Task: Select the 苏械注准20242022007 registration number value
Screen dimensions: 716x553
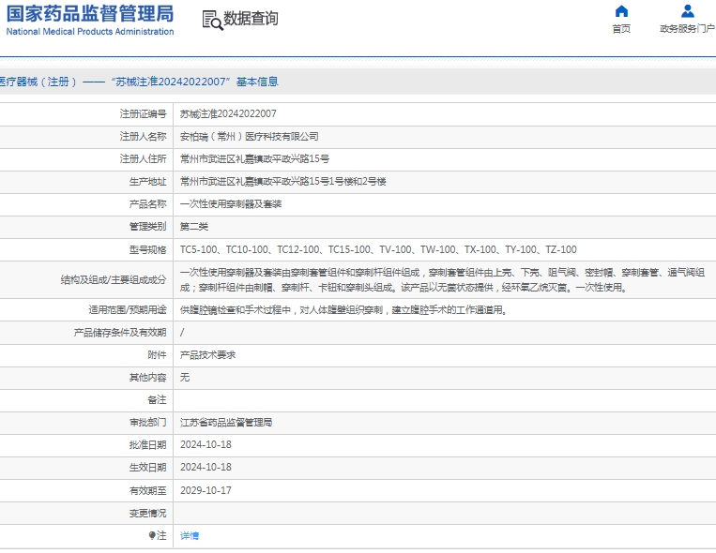Action: tap(228, 113)
